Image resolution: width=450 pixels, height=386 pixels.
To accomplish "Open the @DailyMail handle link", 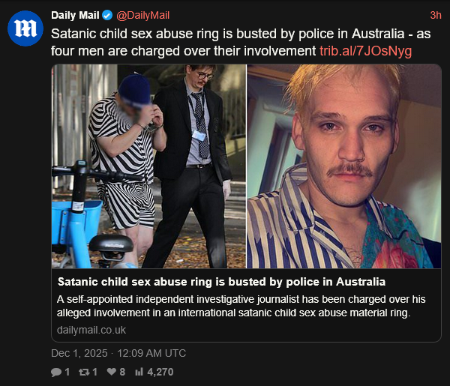I will point(143,15).
